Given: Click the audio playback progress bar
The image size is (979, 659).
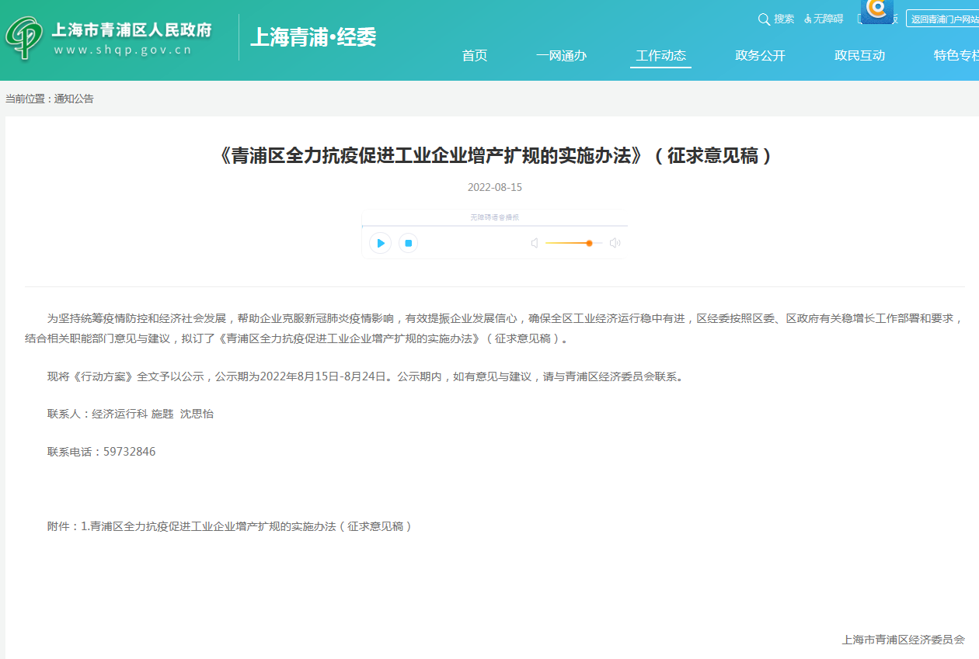Looking at the screenshot, I should tap(494, 226).
